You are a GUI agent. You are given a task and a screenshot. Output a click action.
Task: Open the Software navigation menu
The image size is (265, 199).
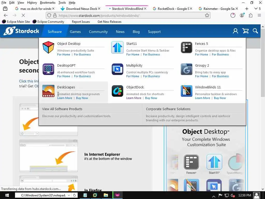pos(55,32)
